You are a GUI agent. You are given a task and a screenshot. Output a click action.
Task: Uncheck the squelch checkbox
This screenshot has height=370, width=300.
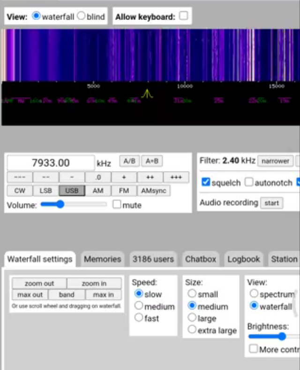[206, 182]
